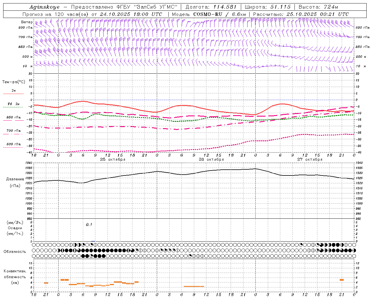The width and height of the screenshot is (371, 297).
Task: Click the Модель COSMO-RU / 6.6км label
Action: tap(209, 14)
